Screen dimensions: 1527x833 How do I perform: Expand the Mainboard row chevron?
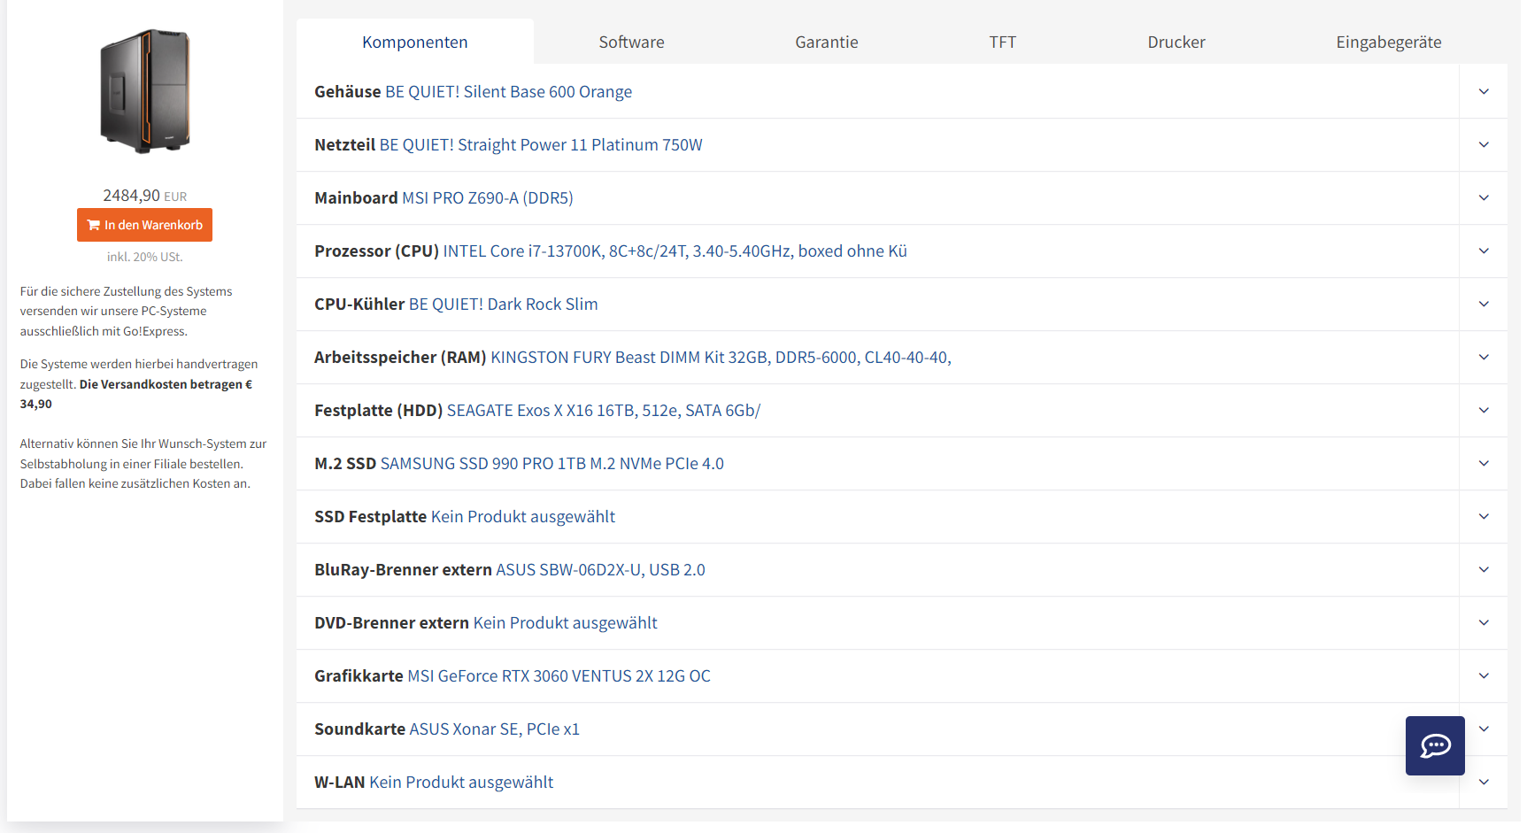coord(1484,197)
